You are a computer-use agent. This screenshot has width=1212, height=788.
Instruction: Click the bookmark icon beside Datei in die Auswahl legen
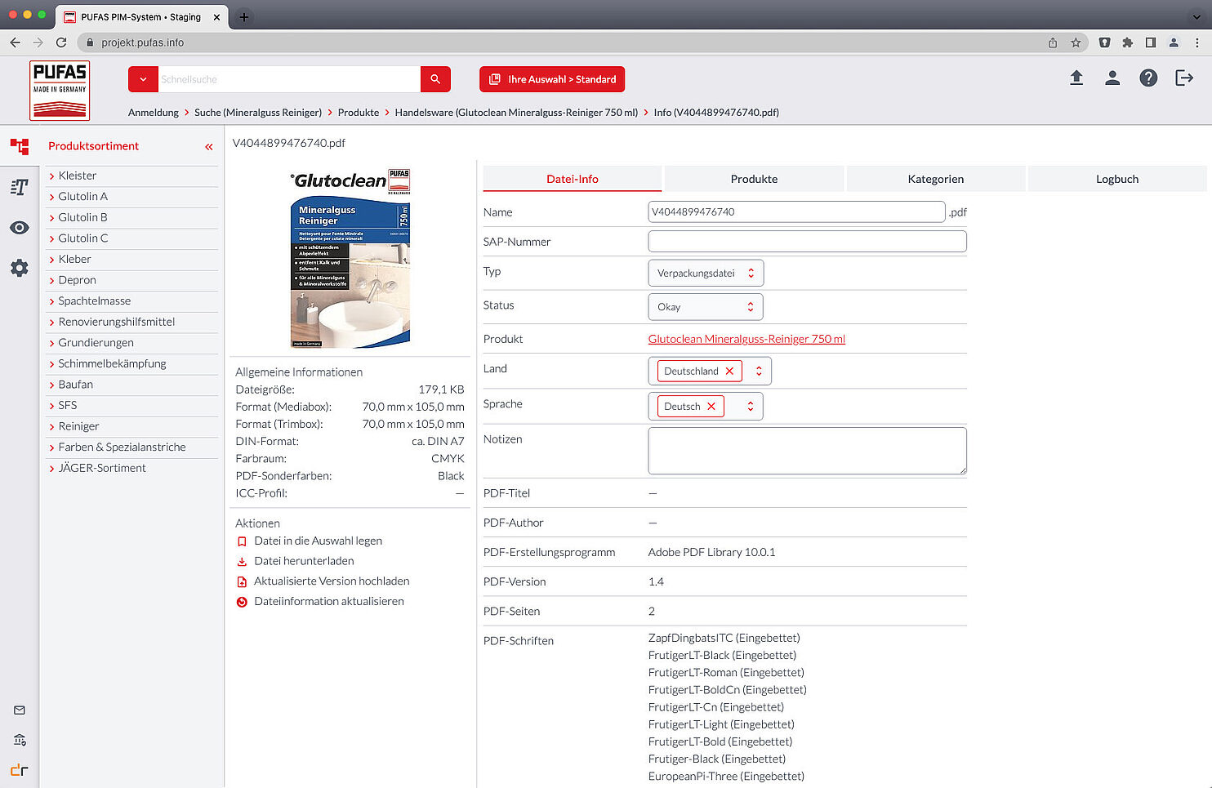[242, 541]
